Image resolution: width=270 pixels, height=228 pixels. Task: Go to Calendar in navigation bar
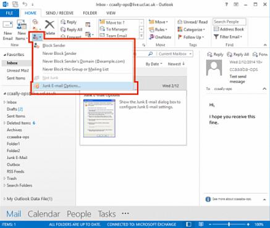pyautogui.click(x=44, y=214)
